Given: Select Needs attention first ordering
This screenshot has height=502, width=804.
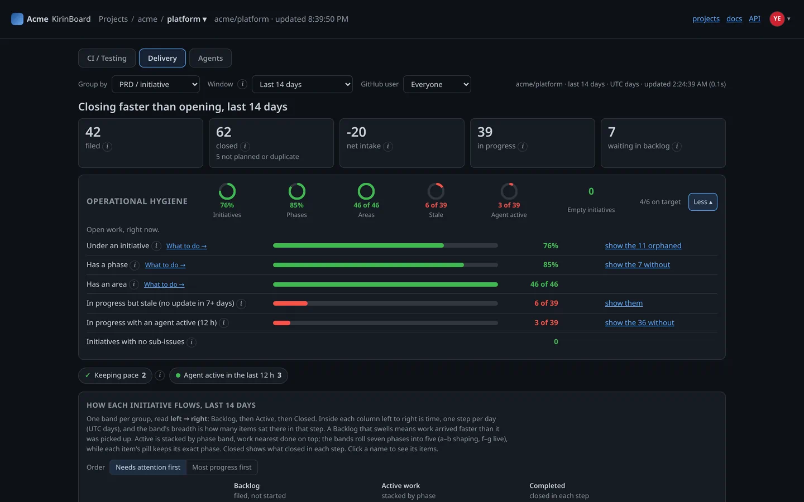Looking at the screenshot, I should [148, 467].
